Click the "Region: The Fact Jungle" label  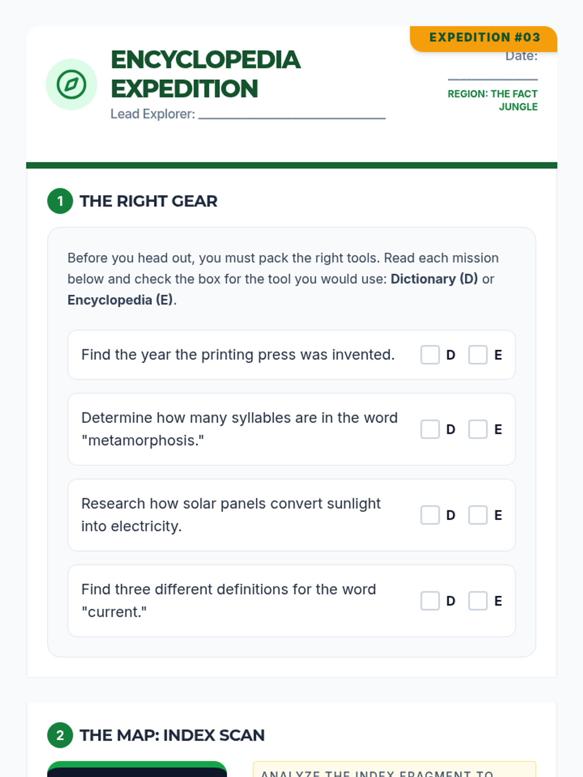click(x=493, y=100)
